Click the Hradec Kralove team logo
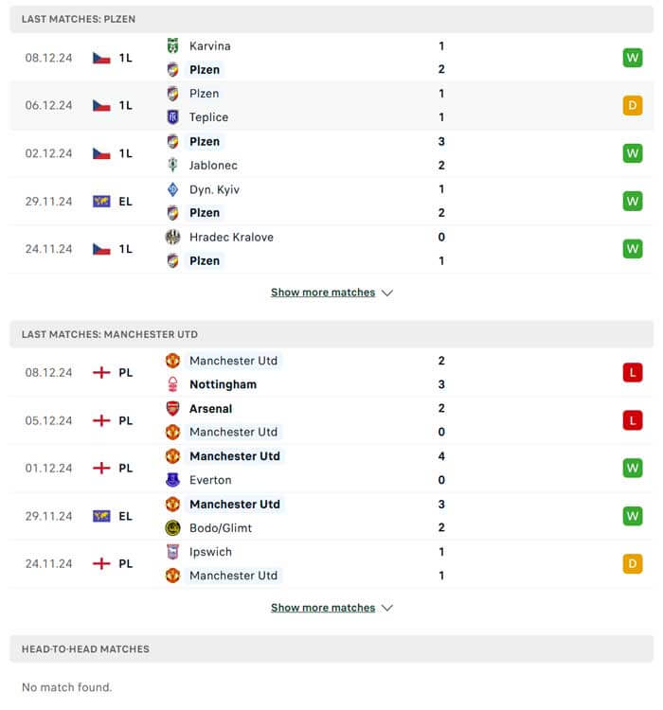The image size is (663, 710). point(172,238)
